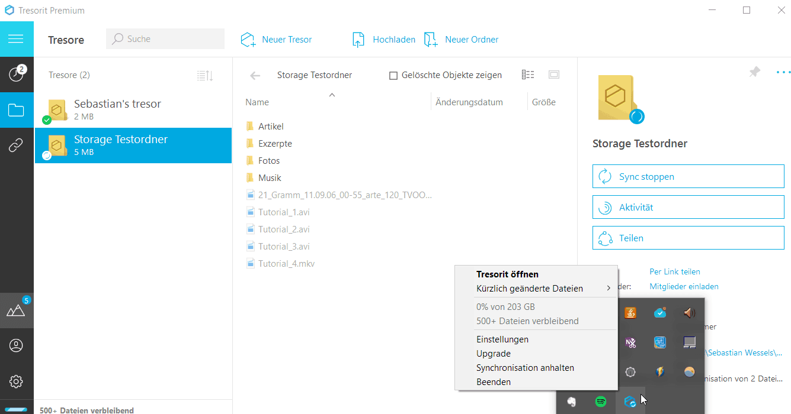Click Mitglieder einladen link
The width and height of the screenshot is (791, 414).
[684, 286]
